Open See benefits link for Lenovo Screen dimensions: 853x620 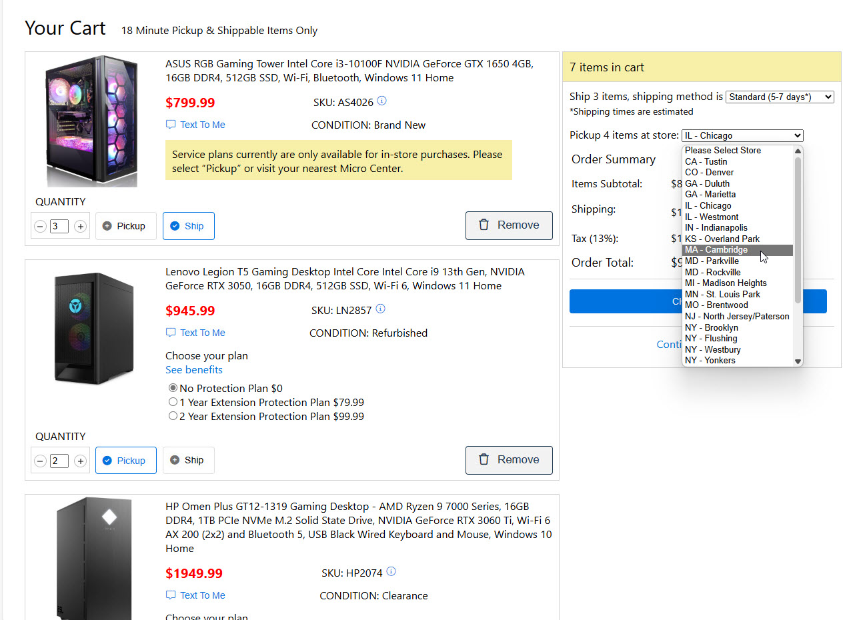coord(194,370)
